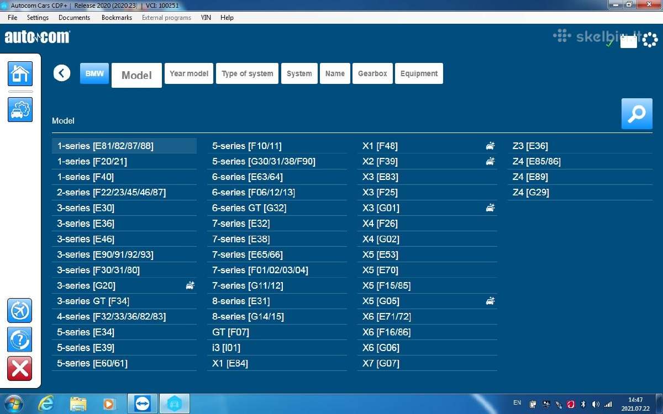Choose 6-series GT [G32]
Screen dimensions: 663x414
(277, 208)
